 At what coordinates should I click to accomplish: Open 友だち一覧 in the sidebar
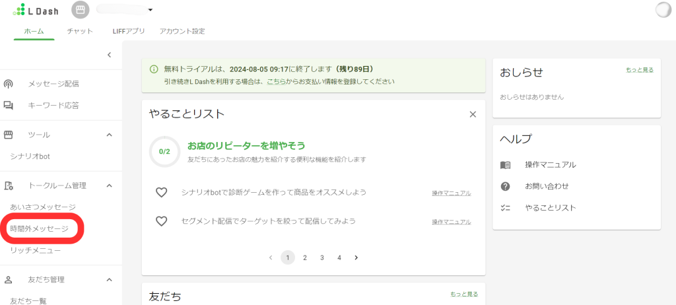click(x=28, y=300)
